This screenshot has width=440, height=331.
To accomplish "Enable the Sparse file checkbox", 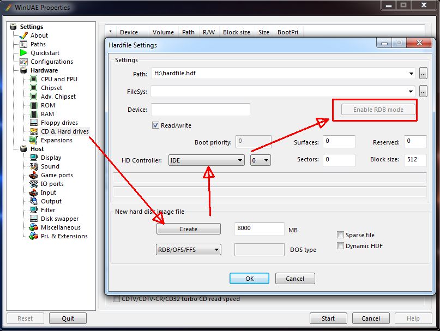I will (x=341, y=235).
